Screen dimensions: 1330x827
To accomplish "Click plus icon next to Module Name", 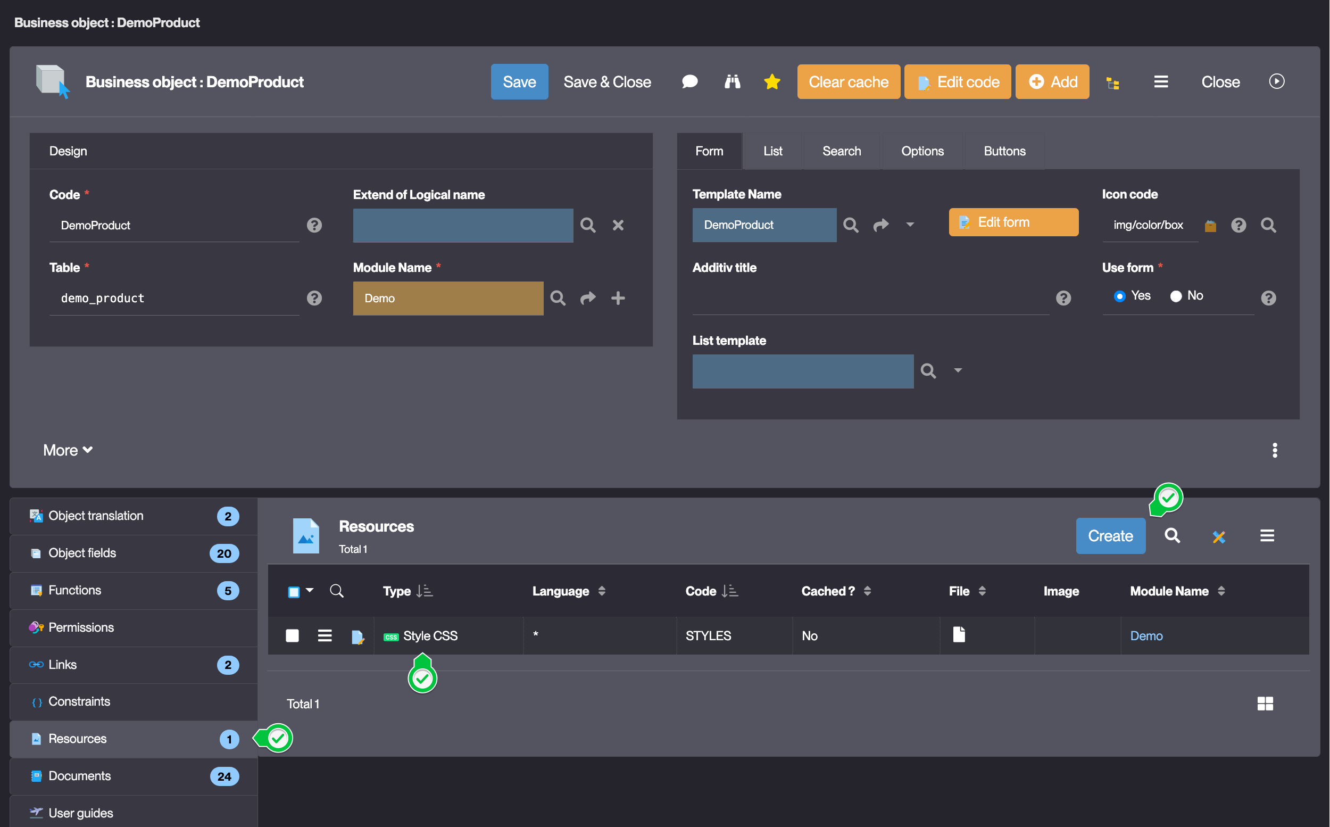I will coord(618,298).
